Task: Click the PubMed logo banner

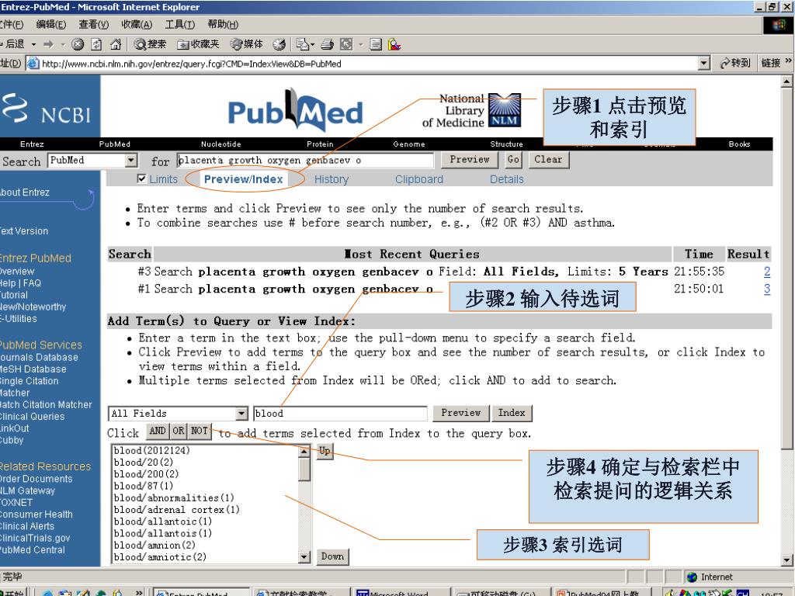Action: tap(296, 110)
